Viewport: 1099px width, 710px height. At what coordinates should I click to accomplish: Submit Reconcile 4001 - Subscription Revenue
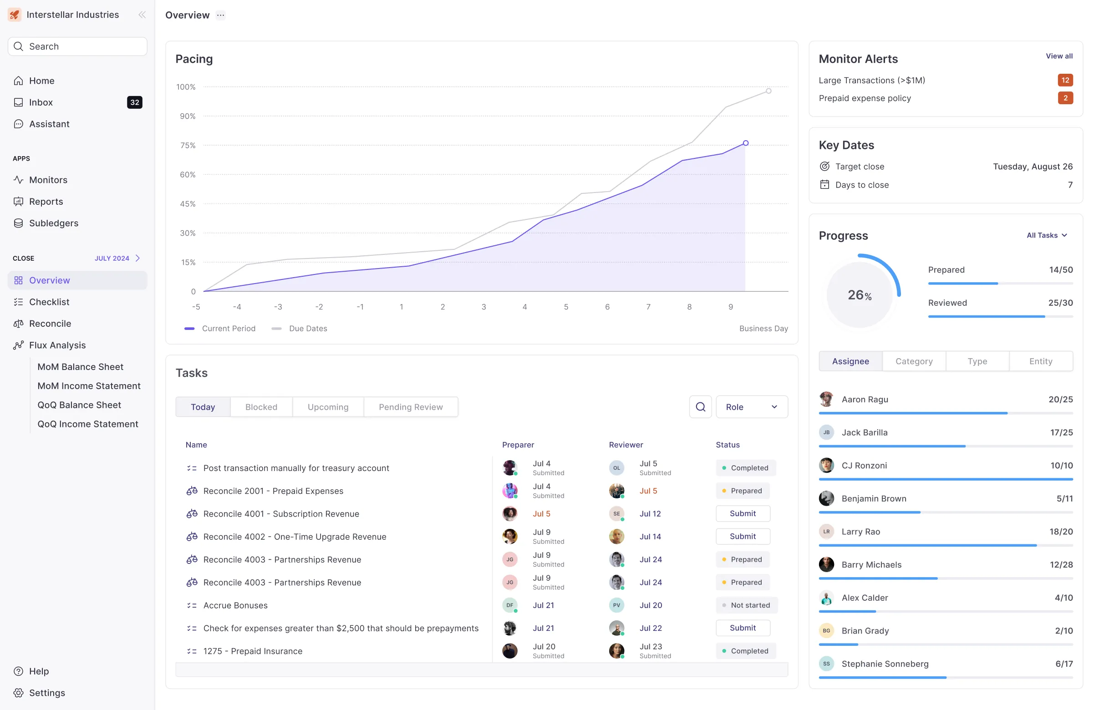(x=743, y=513)
